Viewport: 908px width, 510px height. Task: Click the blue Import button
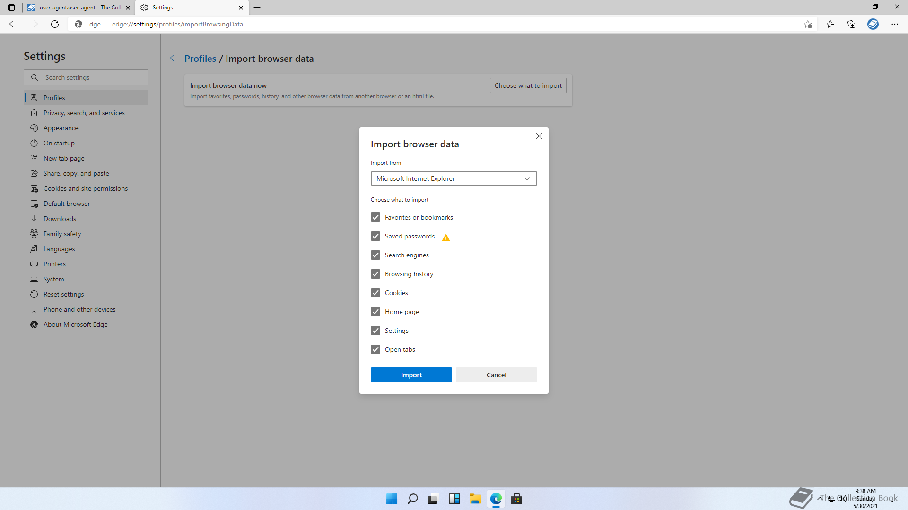pyautogui.click(x=411, y=375)
